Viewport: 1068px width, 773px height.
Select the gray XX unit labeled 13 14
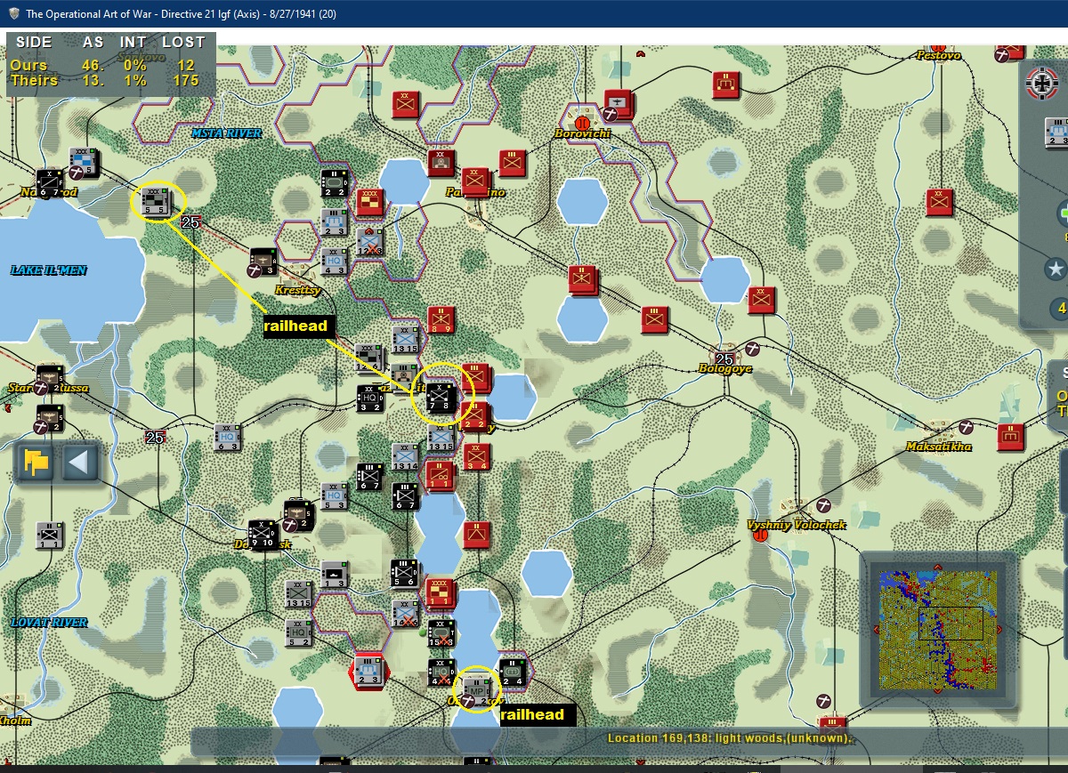405,456
